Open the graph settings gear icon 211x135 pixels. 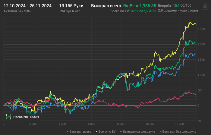point(205,6)
